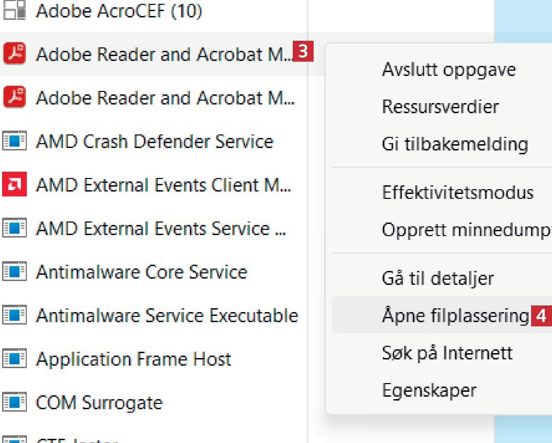The width and height of the screenshot is (552, 443).
Task: Click the AMD Crash Defender Service icon
Action: (x=14, y=141)
